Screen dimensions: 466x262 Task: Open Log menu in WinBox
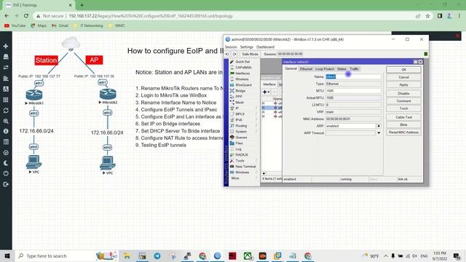tap(238, 148)
